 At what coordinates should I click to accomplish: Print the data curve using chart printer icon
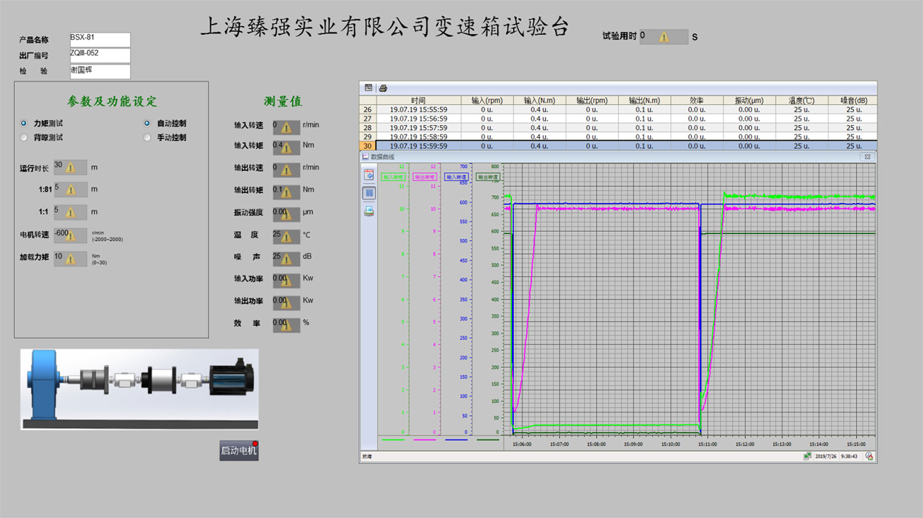coord(369,211)
